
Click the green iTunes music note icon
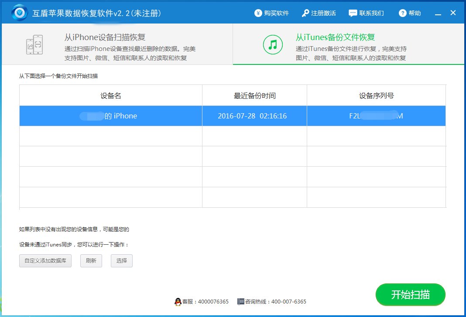(273, 44)
